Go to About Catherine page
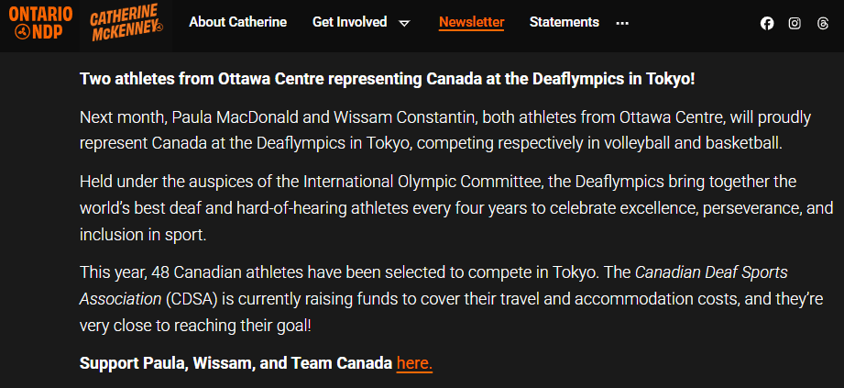Viewport: 844px width, 388px height. [x=237, y=22]
